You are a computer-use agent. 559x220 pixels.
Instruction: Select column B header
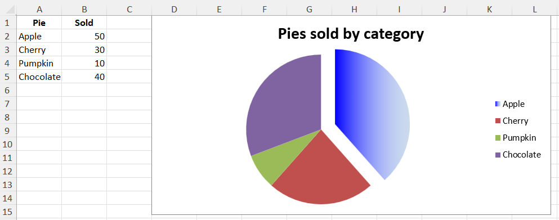84,10
